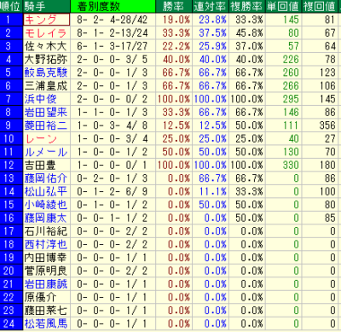This screenshot has height=332, width=341.
Task: Click record 6- 1- 3-17/27 cell
Action: [x=113, y=46]
